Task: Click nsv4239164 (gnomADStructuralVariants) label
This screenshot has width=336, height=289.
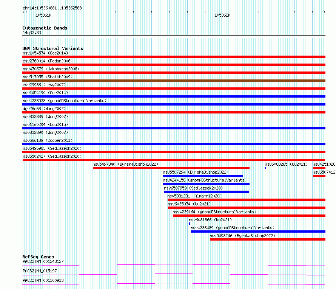Action: pyautogui.click(x=214, y=212)
